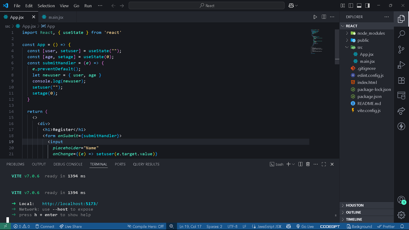This screenshot has height=230, width=409.
Task: Click the Customize Layout icon
Action: pyautogui.click(x=343, y=6)
